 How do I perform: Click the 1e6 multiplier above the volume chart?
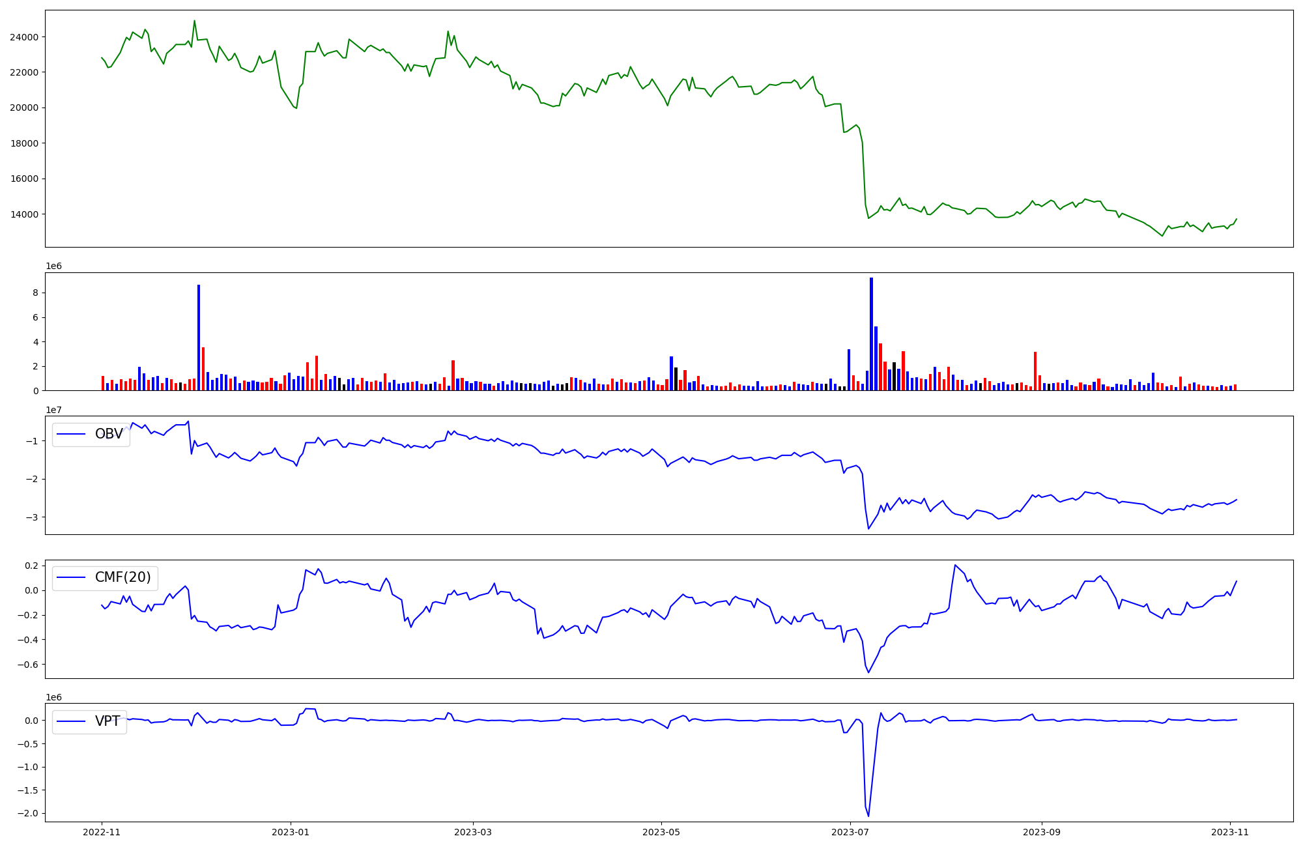tap(53, 266)
